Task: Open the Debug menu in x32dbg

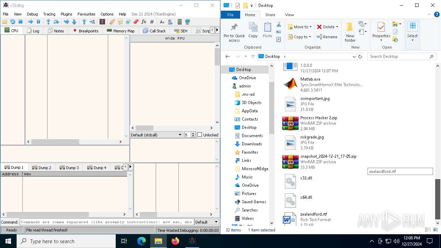Action: [x=32, y=14]
